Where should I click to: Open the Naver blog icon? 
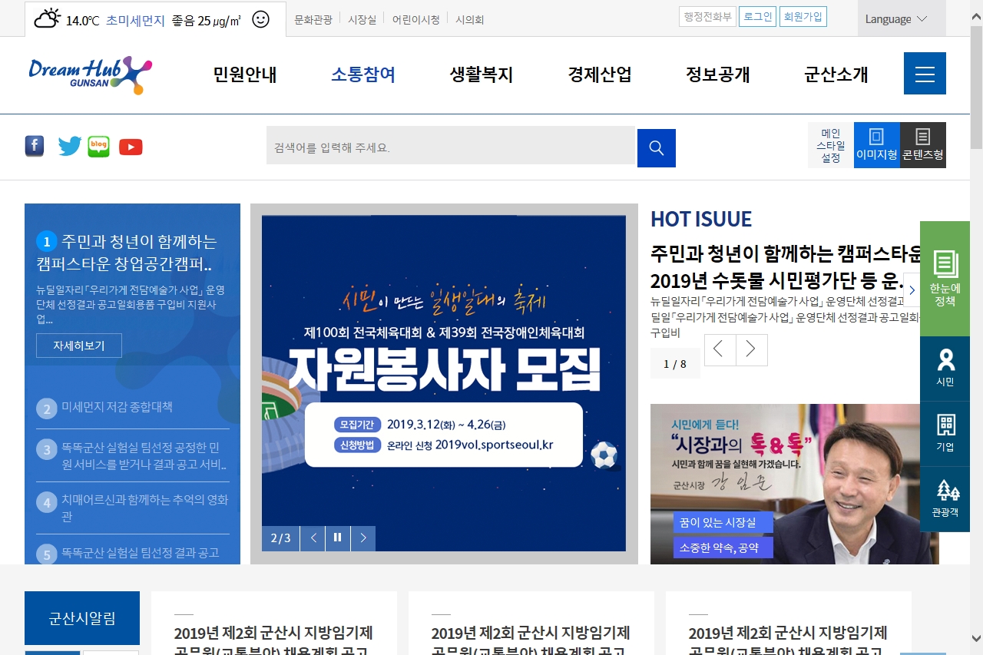point(98,146)
